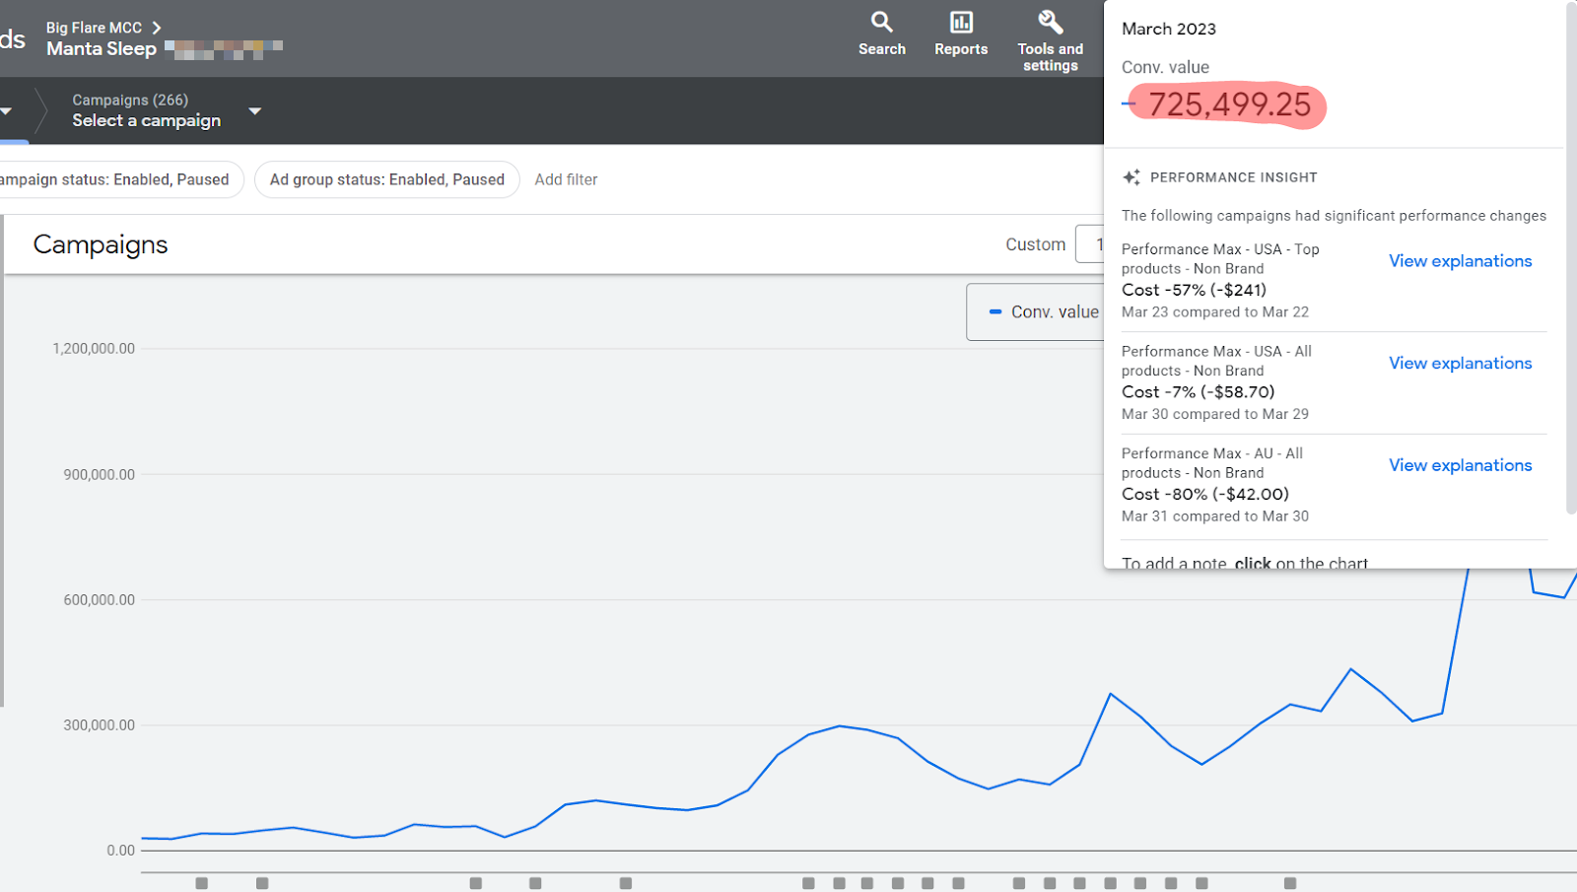Open the Reports icon
This screenshot has height=892, width=1577.
tap(961, 22)
